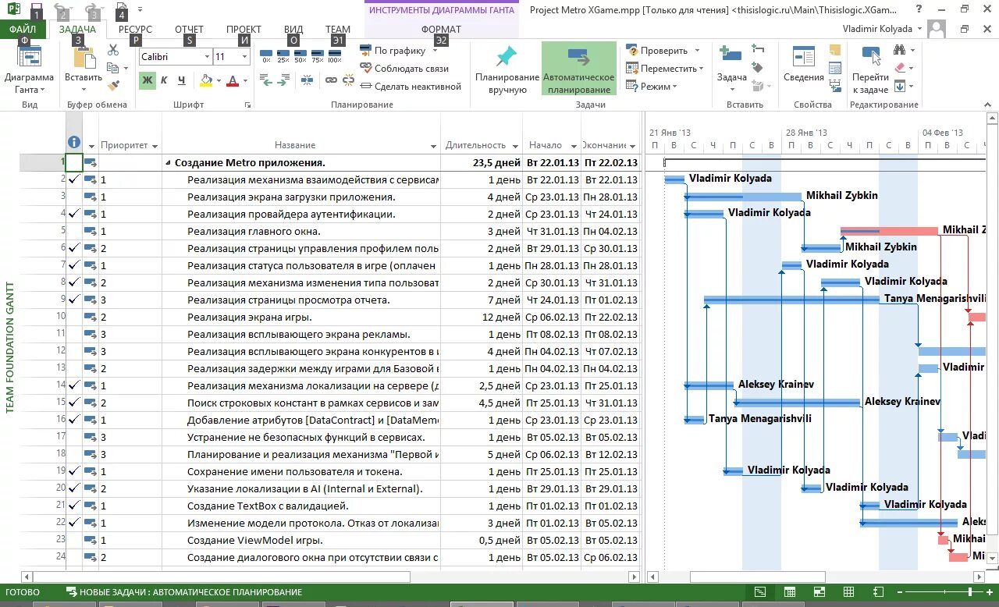The height and width of the screenshot is (607, 999).
Task: Enable Планирование вручную mode
Action: [x=507, y=69]
